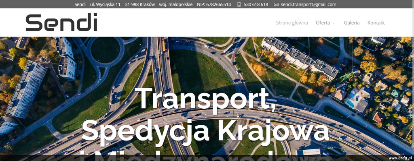Click the Sendi logo

tap(61, 23)
